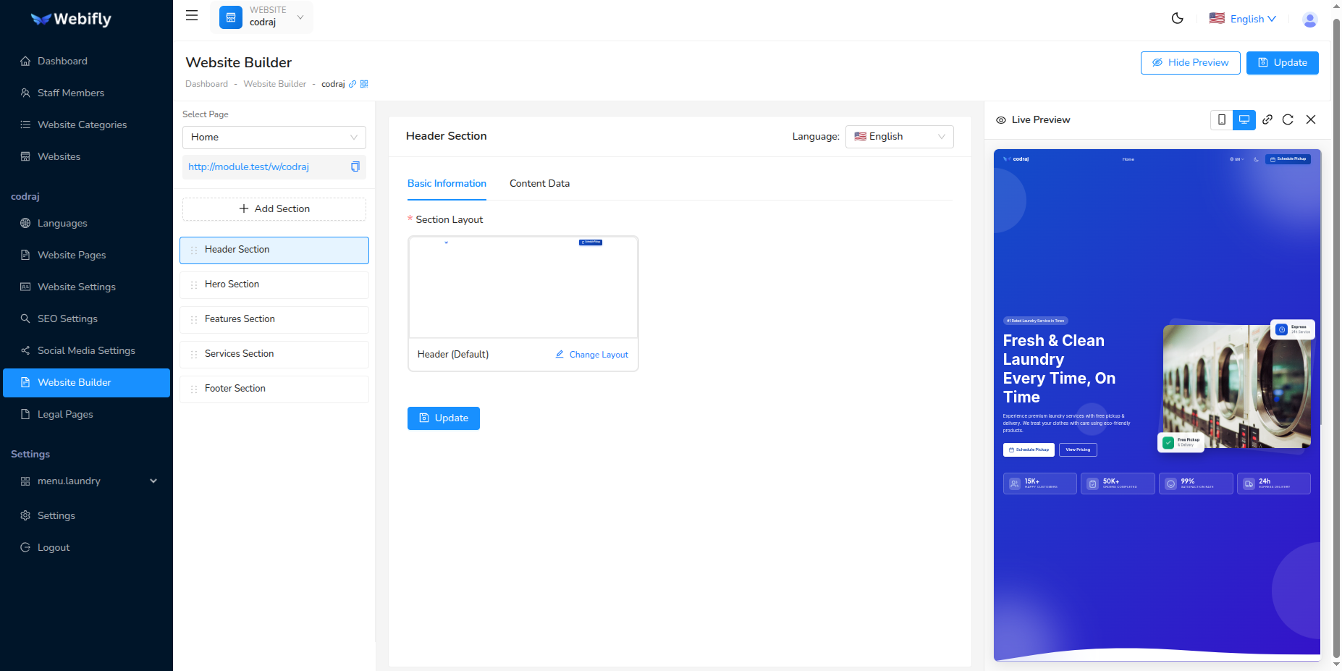Viewport: 1342px width, 671px height.
Task: Click Hide Preview to toggle preview panel
Action: (1190, 62)
